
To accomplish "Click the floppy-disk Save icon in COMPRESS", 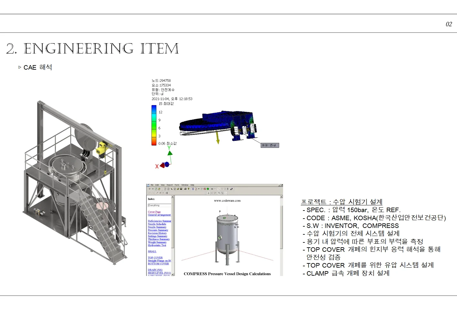I will point(181,189).
